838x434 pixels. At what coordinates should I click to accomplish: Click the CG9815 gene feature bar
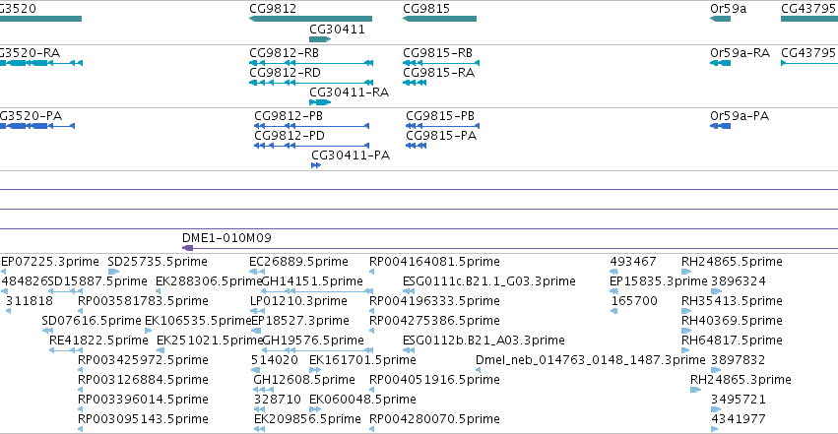click(439, 19)
